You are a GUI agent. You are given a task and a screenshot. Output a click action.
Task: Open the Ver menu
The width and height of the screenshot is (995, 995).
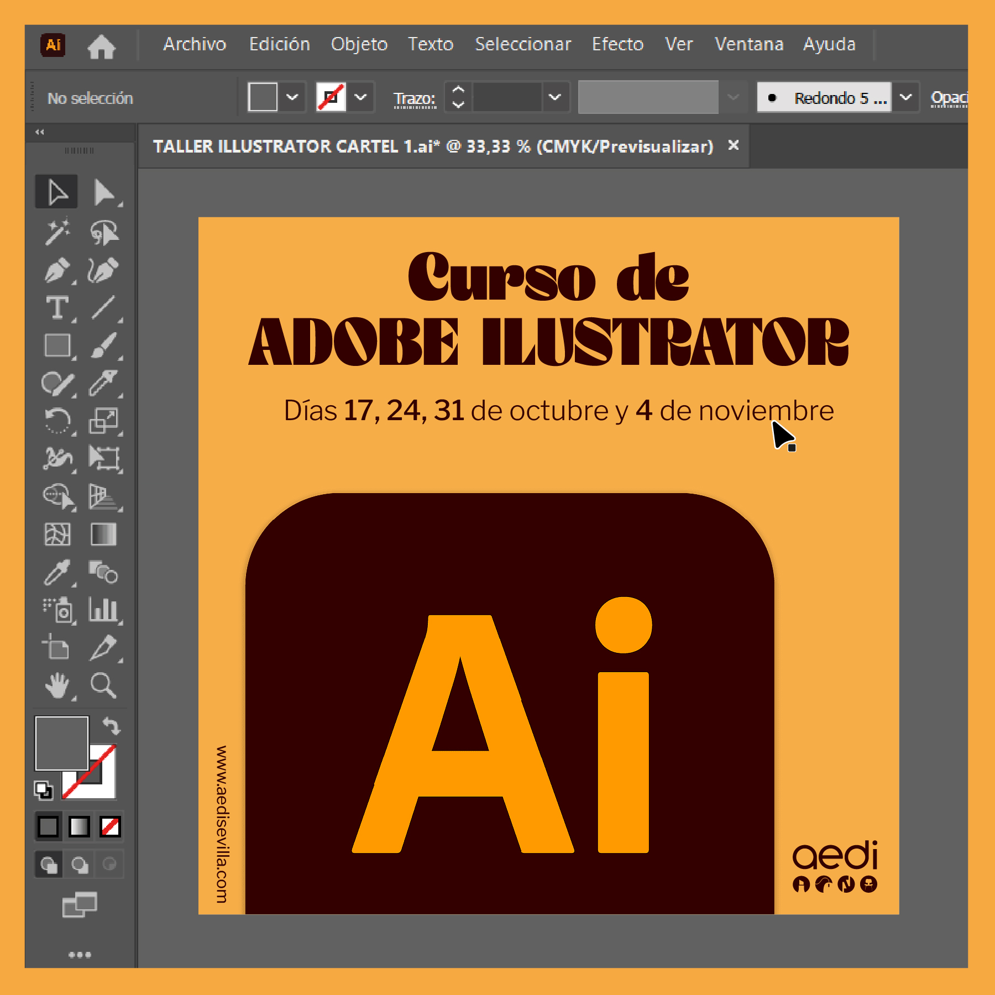click(679, 44)
